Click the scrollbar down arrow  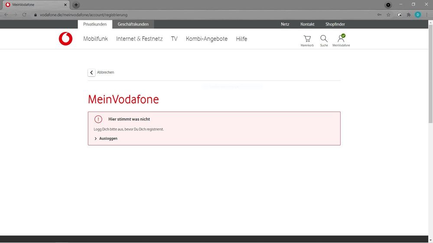tap(430, 240)
